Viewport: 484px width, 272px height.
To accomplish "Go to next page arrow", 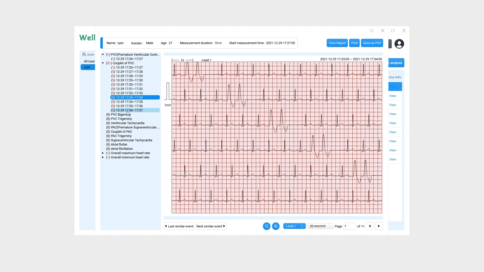I will click(x=379, y=226).
